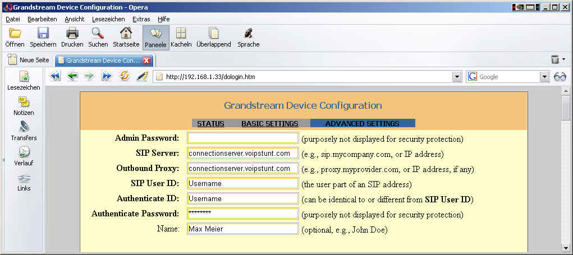Click the scrollbar up arrow
This screenshot has height=255, width=573.
(566, 91)
